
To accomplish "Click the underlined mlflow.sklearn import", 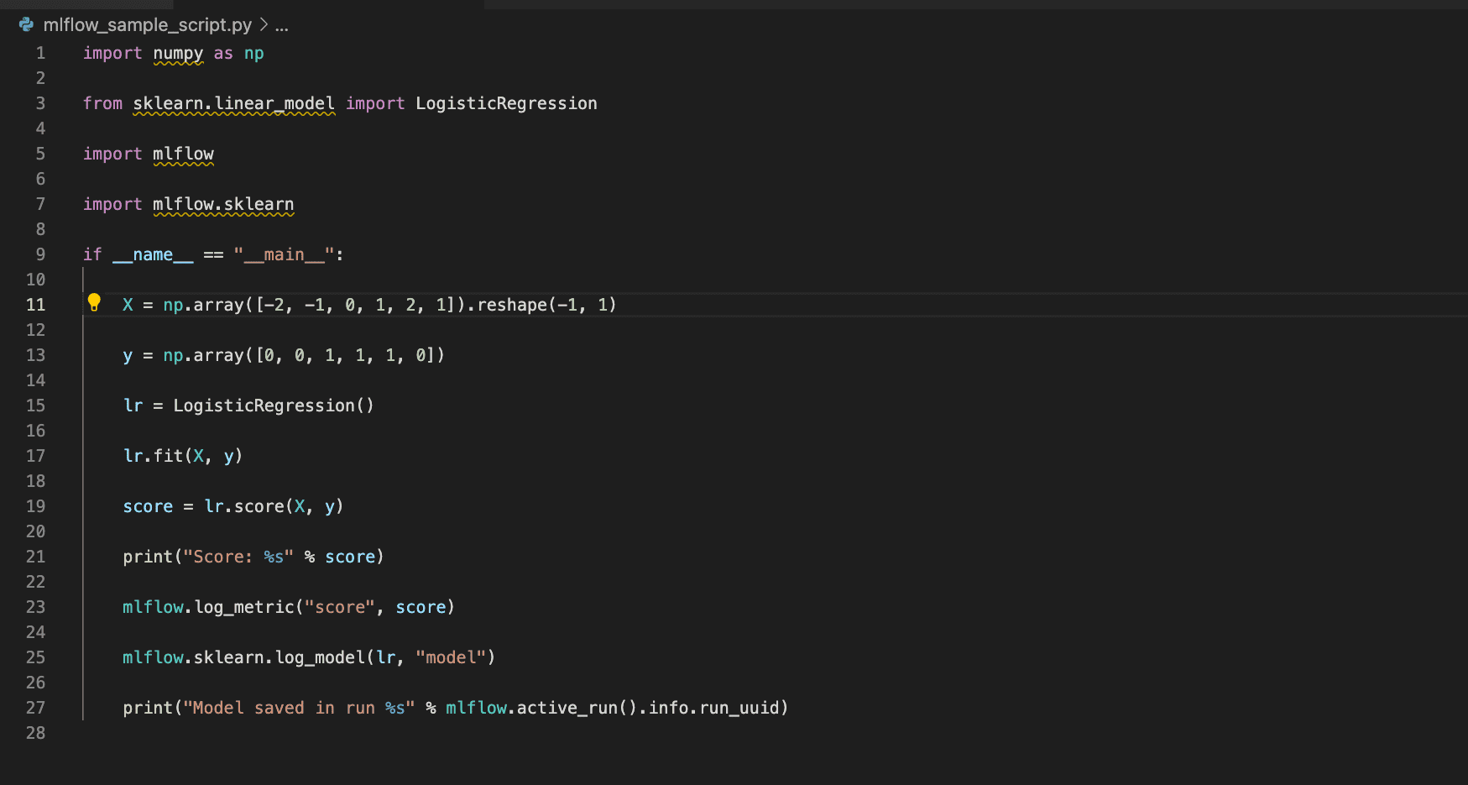I will (x=223, y=204).
